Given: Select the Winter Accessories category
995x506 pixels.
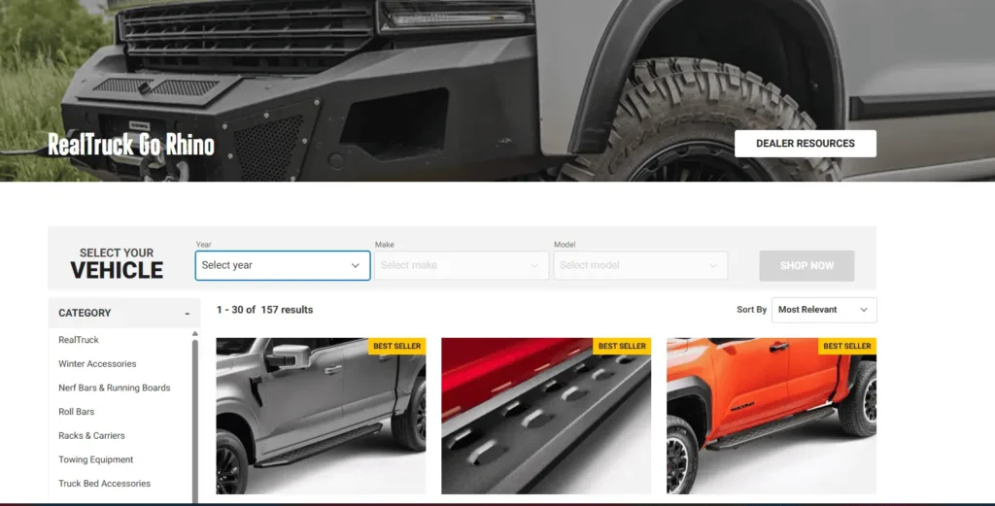Looking at the screenshot, I should point(97,364).
